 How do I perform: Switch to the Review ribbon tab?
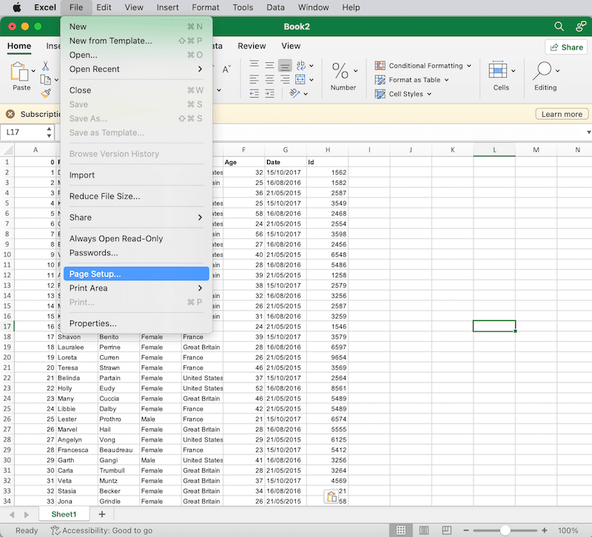click(252, 46)
